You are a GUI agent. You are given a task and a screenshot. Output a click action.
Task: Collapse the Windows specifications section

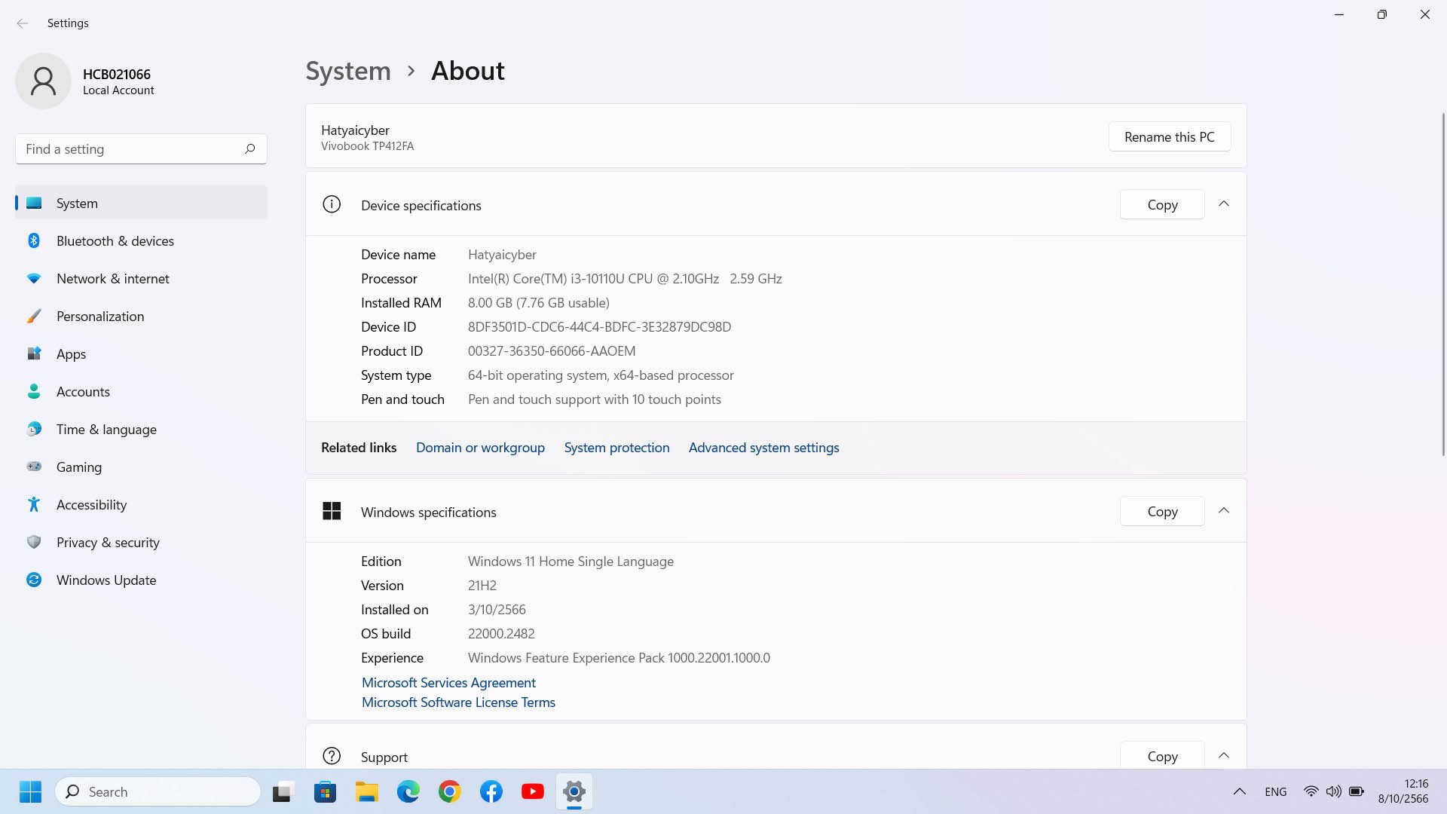1224,511
